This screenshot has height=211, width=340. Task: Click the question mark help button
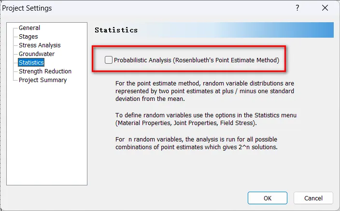pos(297,8)
